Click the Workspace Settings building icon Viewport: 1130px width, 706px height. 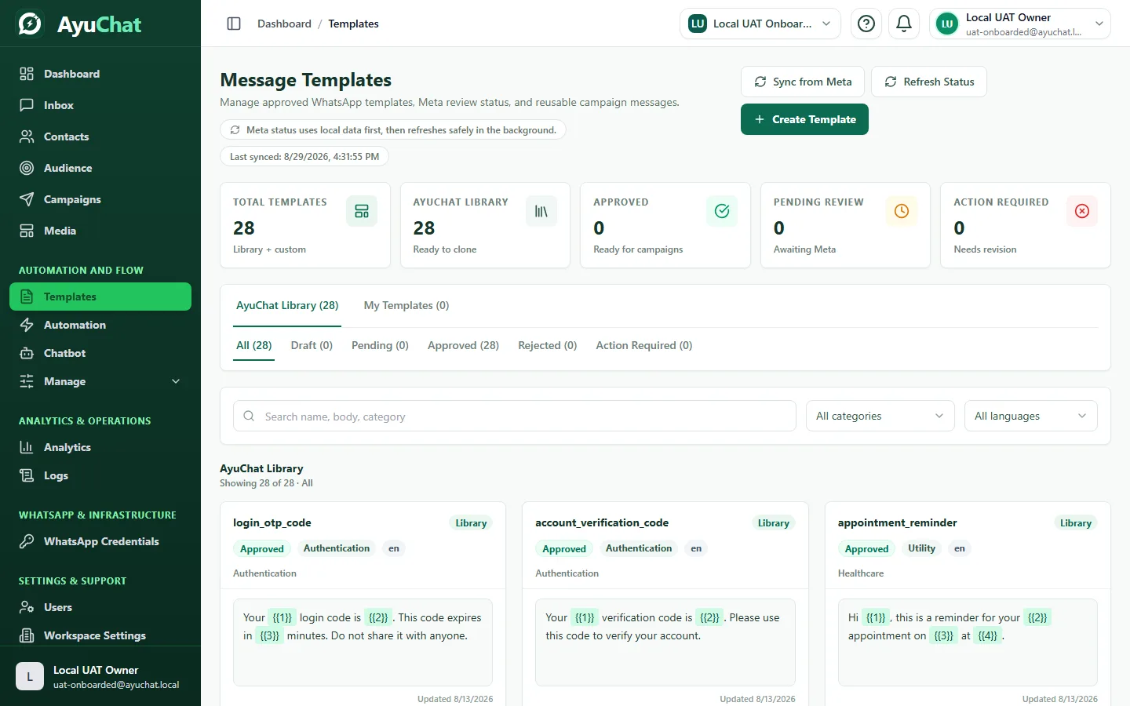pyautogui.click(x=27, y=635)
